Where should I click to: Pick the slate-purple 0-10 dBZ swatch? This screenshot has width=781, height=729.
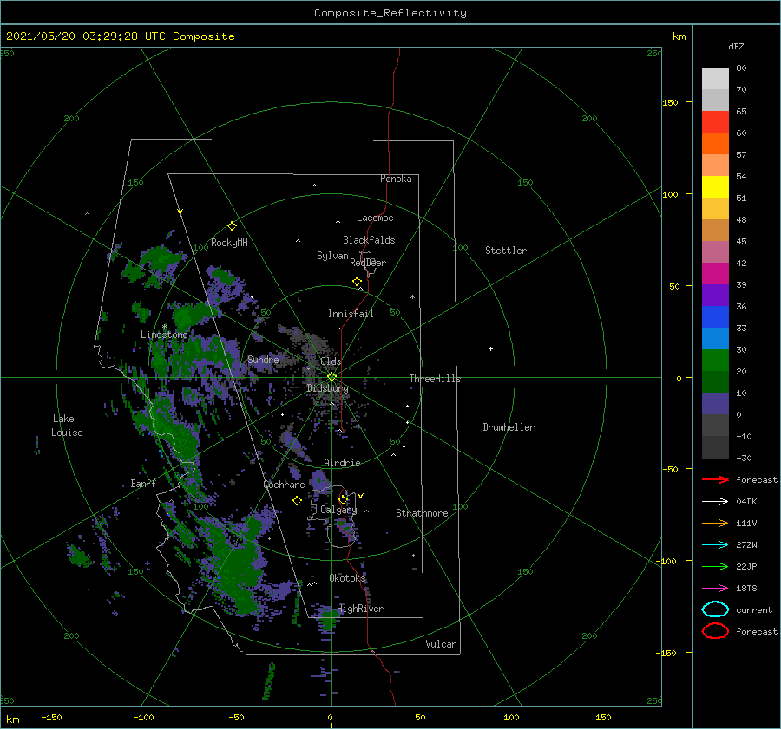tap(715, 403)
